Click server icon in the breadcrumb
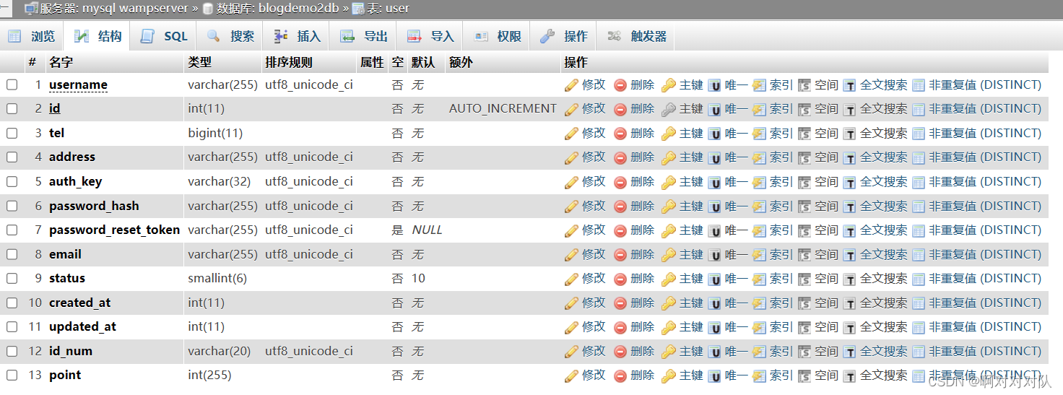The image size is (1063, 395). click(x=32, y=9)
